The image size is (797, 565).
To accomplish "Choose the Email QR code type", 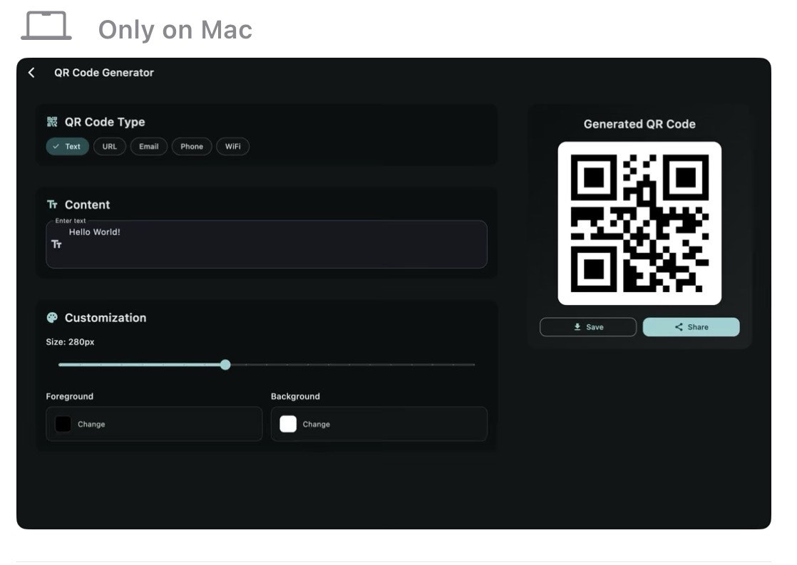I will pyautogui.click(x=149, y=146).
